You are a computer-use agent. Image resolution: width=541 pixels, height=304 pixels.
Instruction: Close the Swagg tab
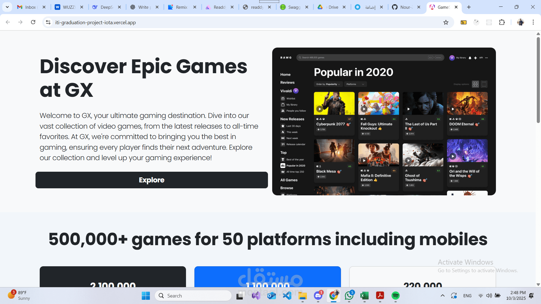tap(307, 7)
